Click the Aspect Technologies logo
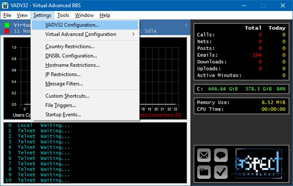This screenshot has width=293, height=186. click(259, 164)
